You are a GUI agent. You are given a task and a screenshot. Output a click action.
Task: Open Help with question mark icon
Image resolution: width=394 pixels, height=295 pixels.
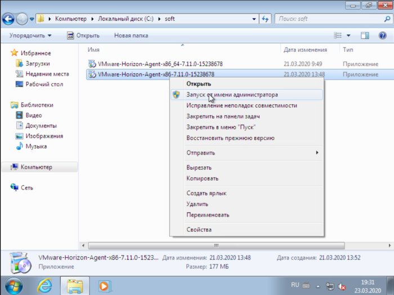tap(382, 36)
